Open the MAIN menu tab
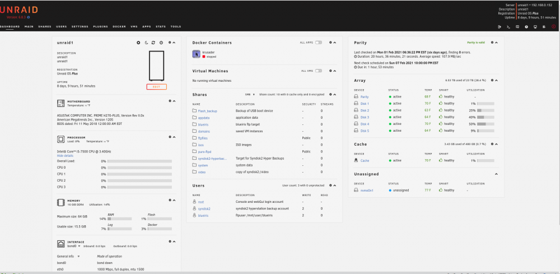 (x=29, y=26)
